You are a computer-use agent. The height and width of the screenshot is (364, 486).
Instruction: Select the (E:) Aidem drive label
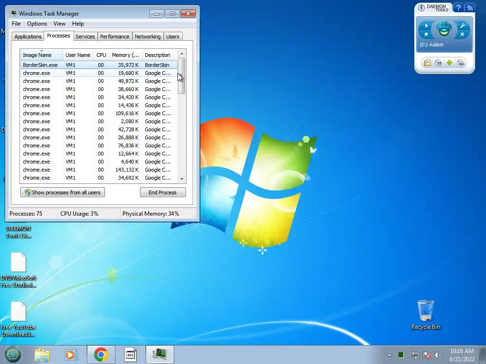coord(431,45)
